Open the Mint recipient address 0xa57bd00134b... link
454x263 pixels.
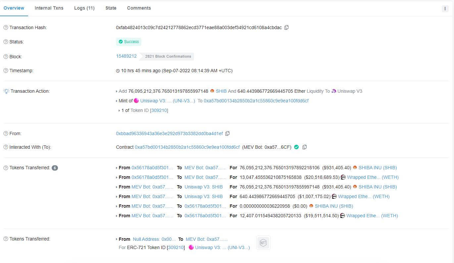(256, 101)
